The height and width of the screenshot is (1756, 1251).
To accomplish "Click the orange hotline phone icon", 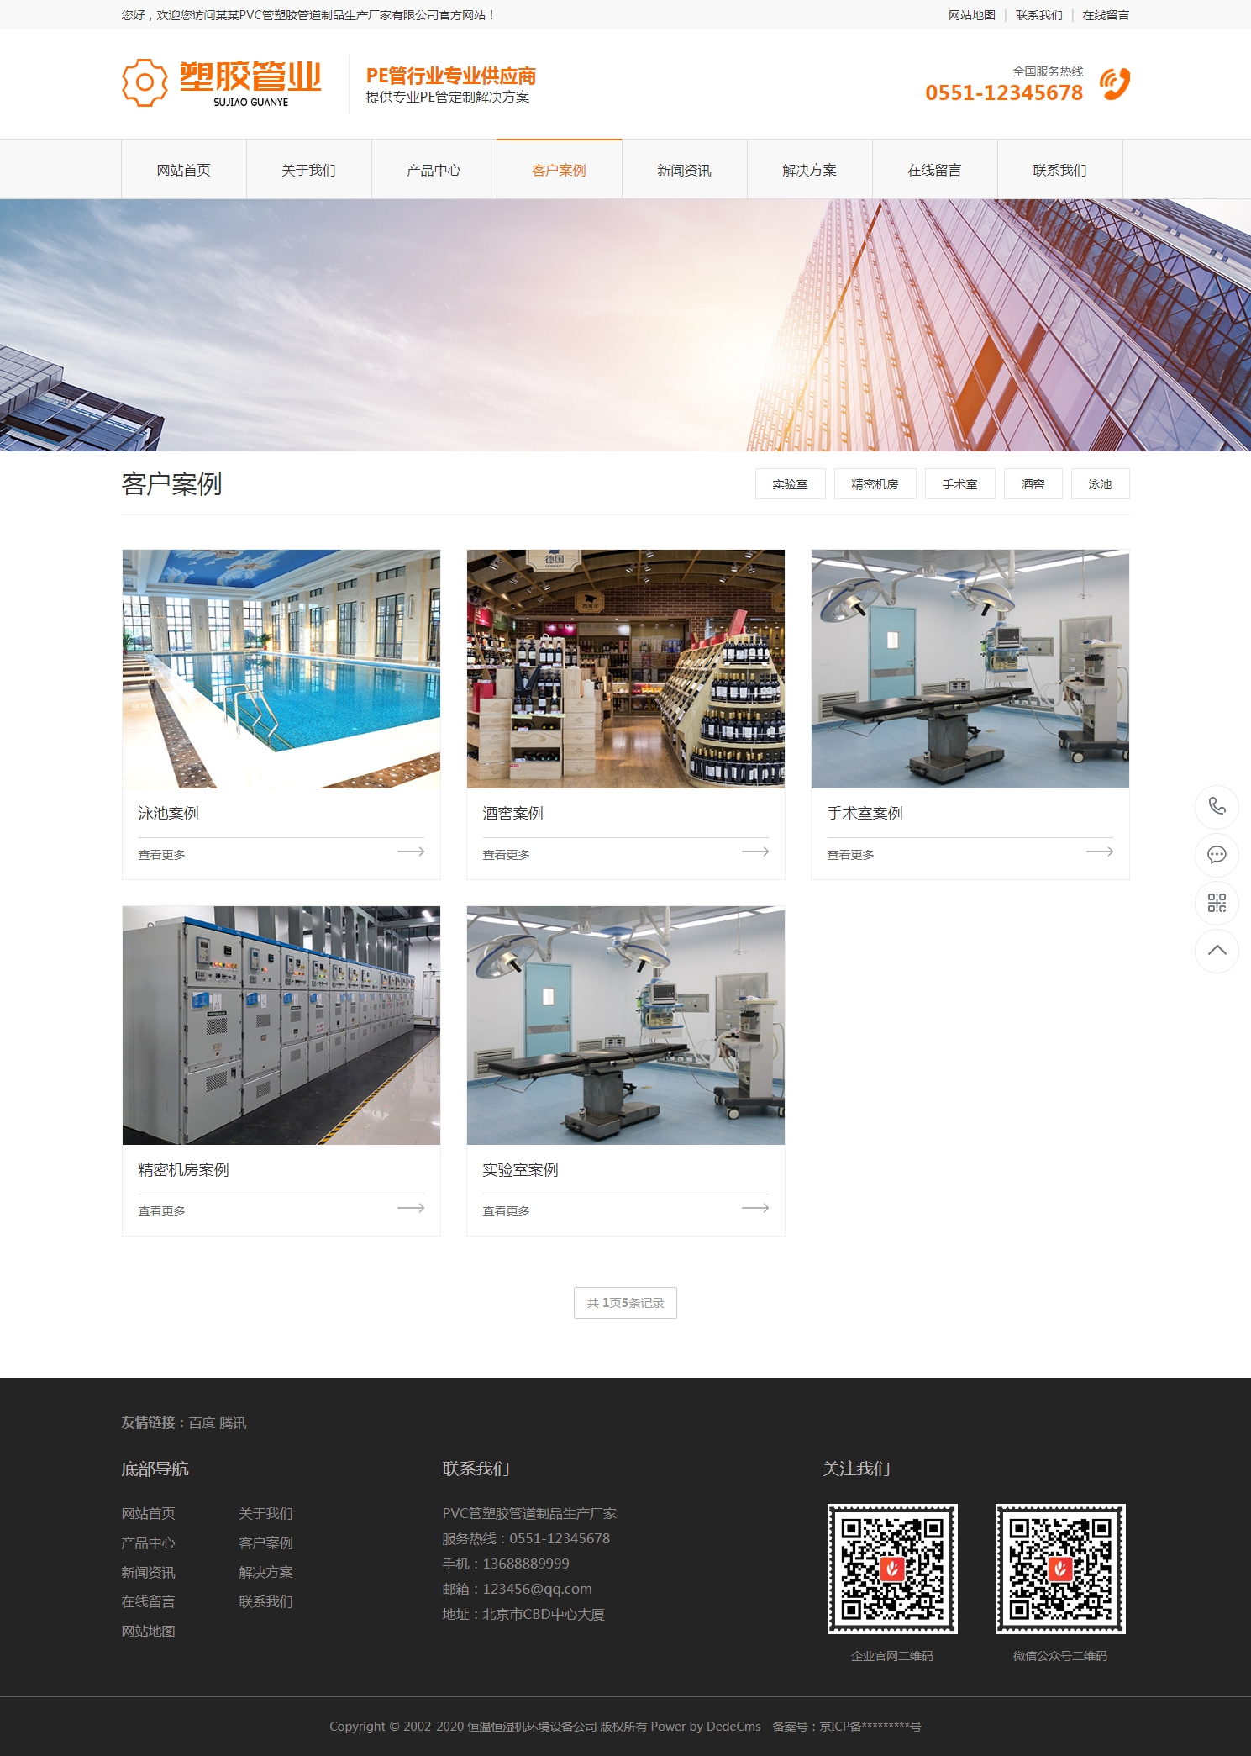I will click(1115, 84).
